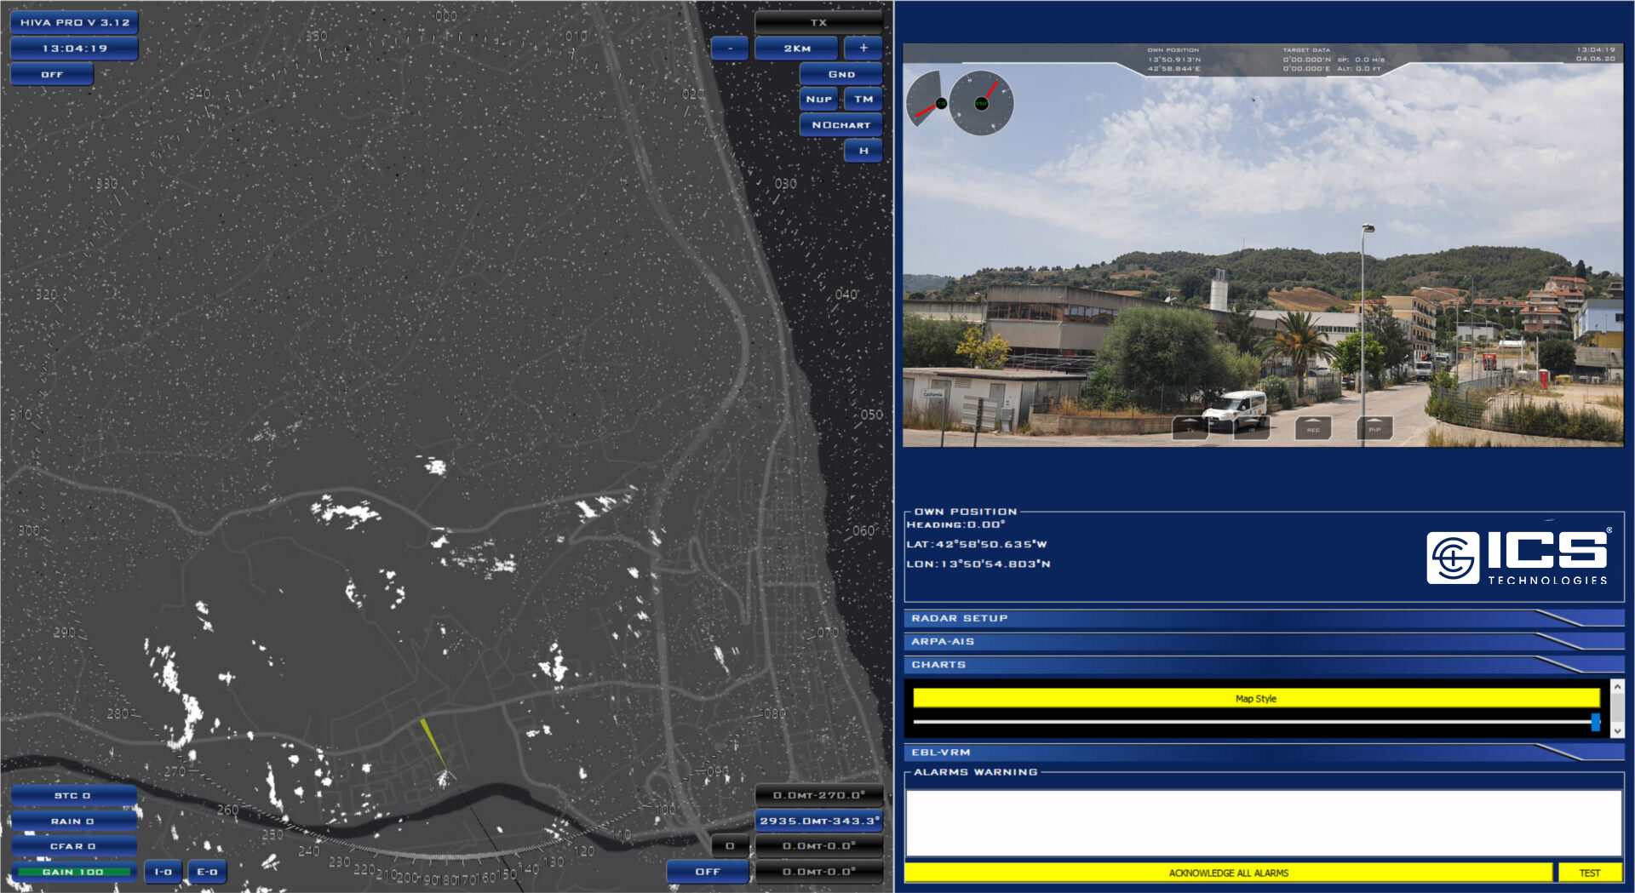Click the ICS Technologies logo
Screen dimensions: 1635x893
[x=1517, y=558]
